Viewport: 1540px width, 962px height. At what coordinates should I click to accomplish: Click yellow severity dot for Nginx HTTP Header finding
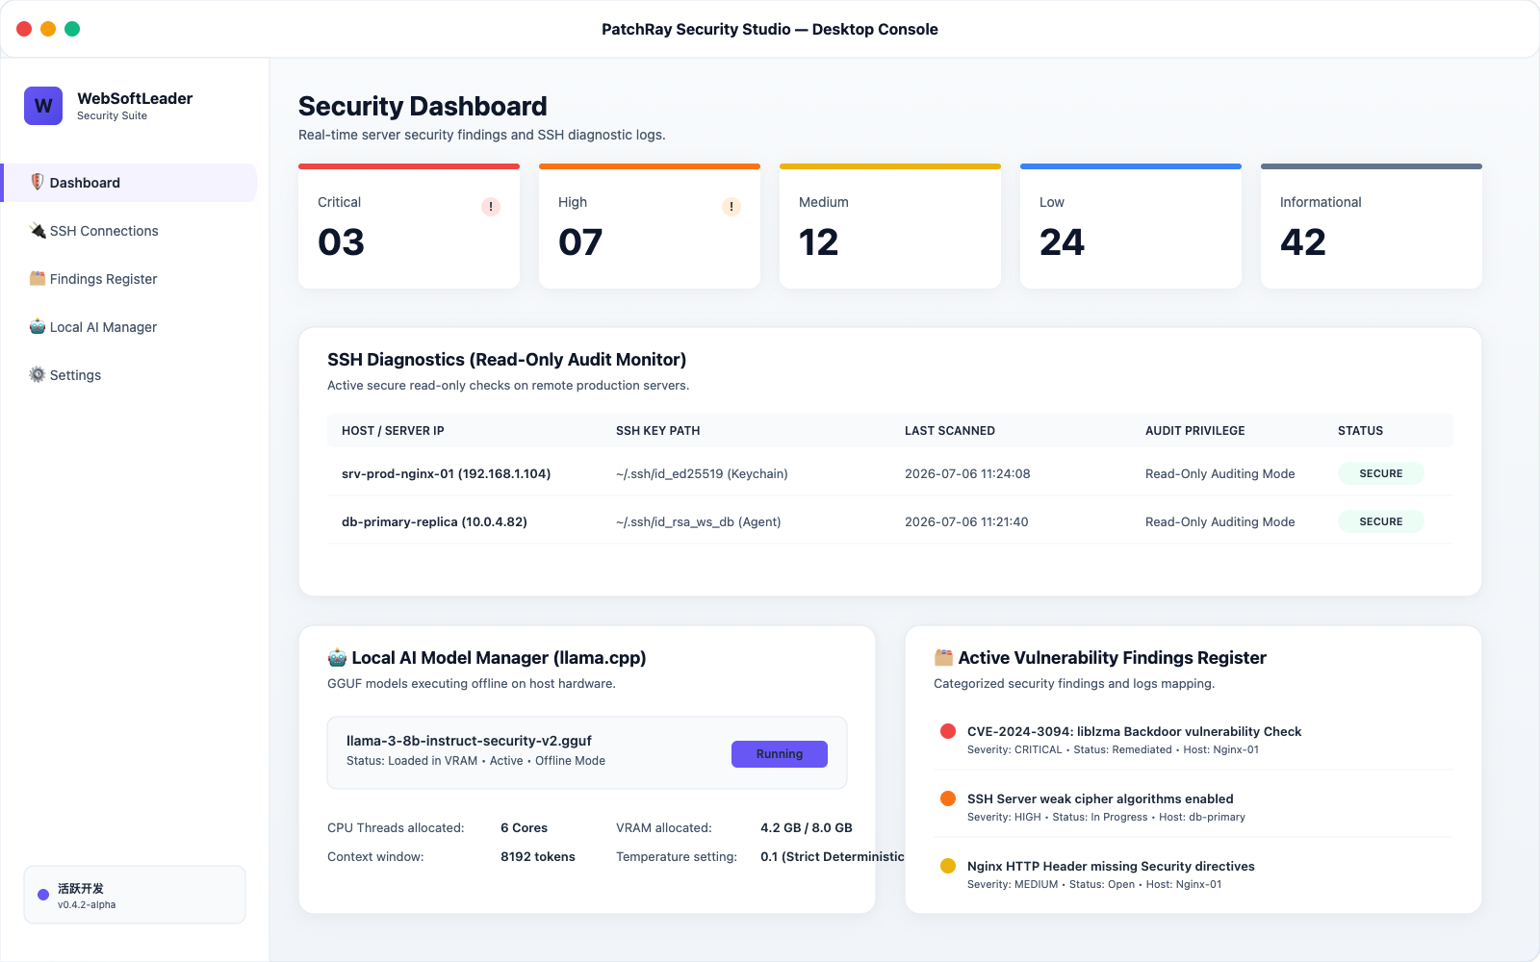pyautogui.click(x=948, y=866)
